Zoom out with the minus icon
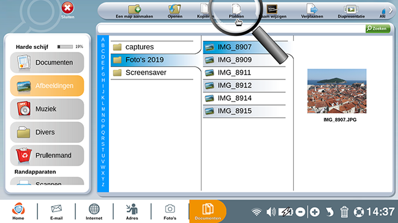 (x=300, y=212)
